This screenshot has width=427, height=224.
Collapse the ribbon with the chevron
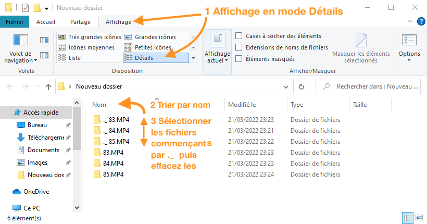(x=410, y=21)
